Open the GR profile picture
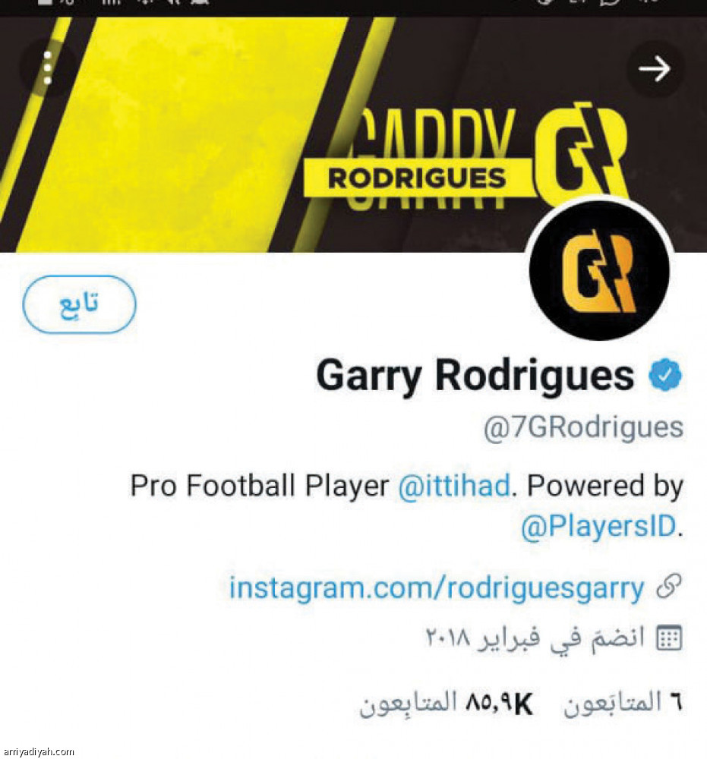 599,271
